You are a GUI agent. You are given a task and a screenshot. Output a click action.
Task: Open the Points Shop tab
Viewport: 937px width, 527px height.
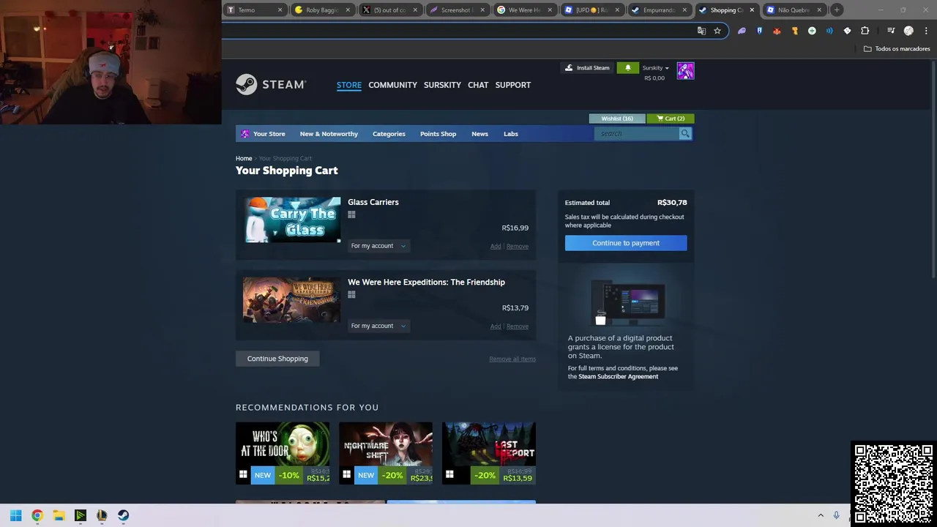coord(438,134)
